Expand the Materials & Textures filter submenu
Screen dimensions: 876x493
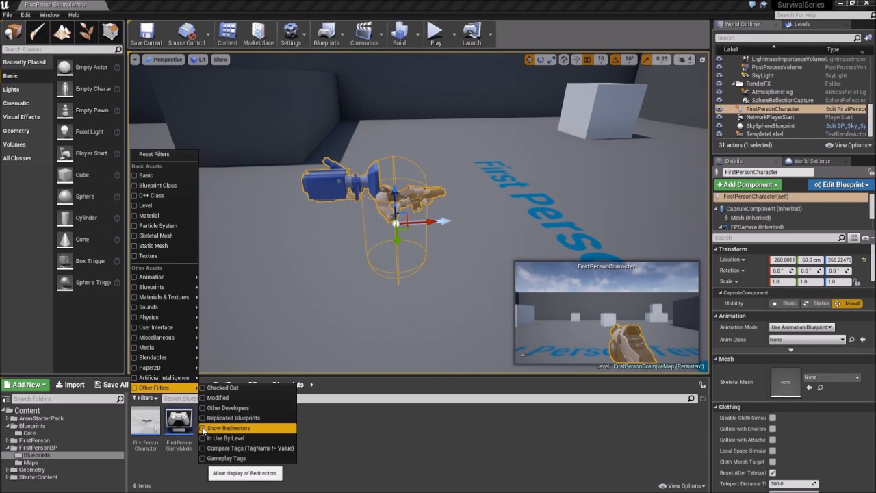pyautogui.click(x=164, y=297)
